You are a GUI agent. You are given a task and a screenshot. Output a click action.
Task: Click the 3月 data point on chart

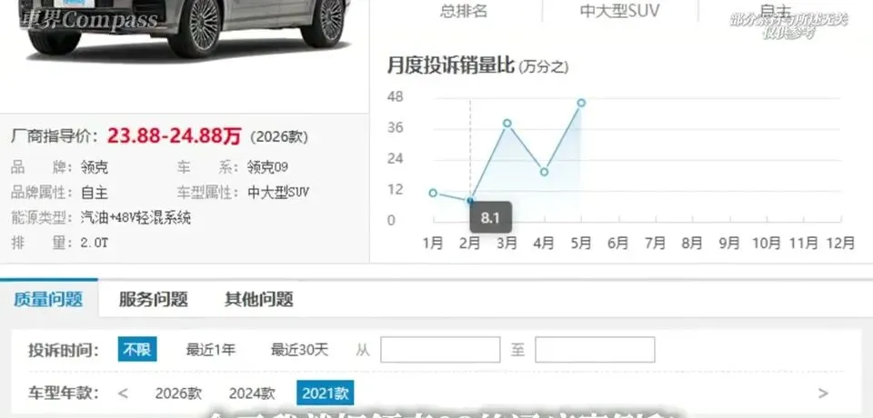[507, 123]
